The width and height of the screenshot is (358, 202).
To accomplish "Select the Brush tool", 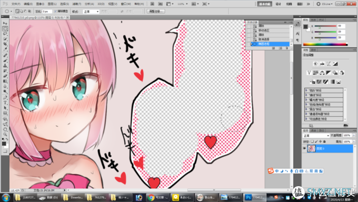I will 5,61.
